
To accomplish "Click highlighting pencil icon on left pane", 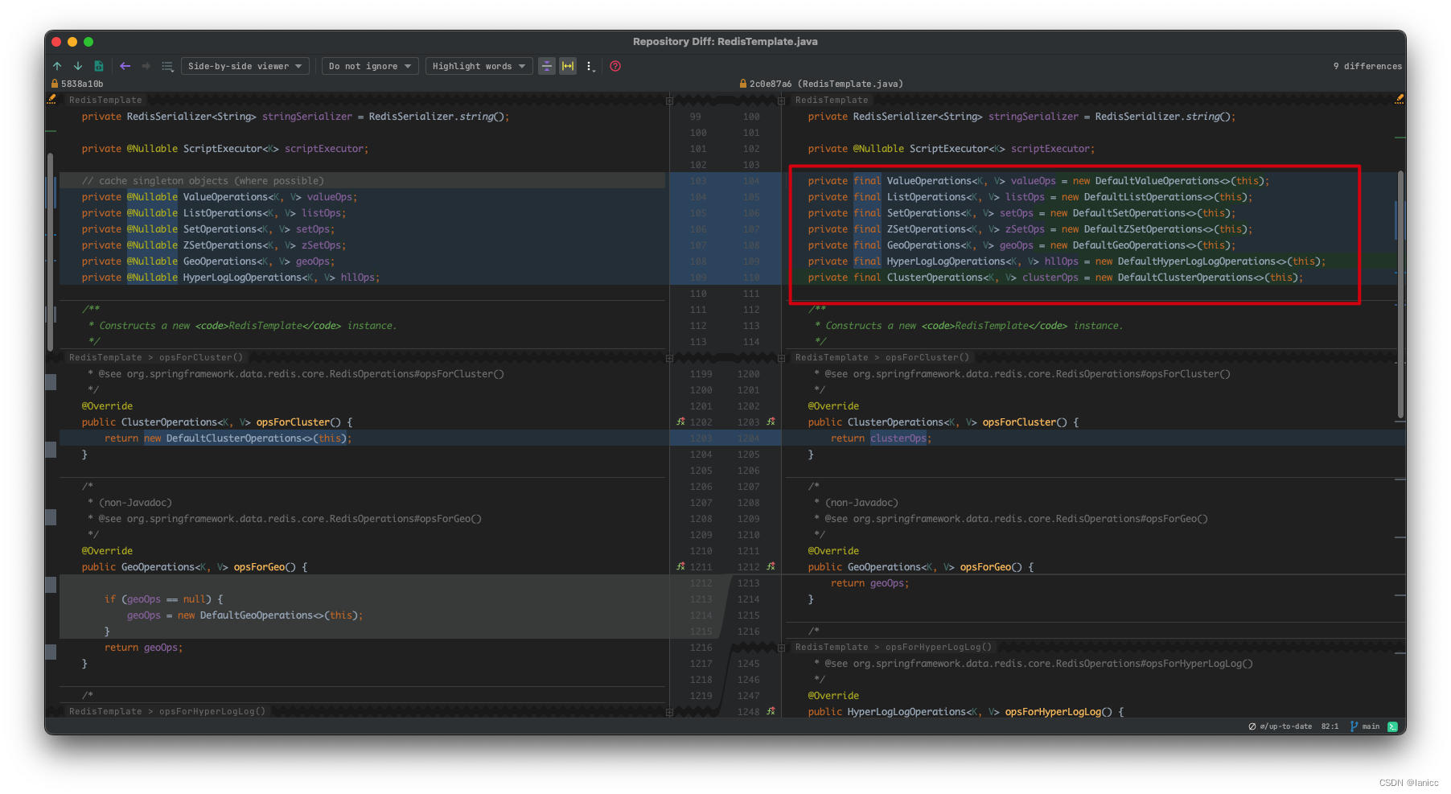I will pyautogui.click(x=52, y=99).
